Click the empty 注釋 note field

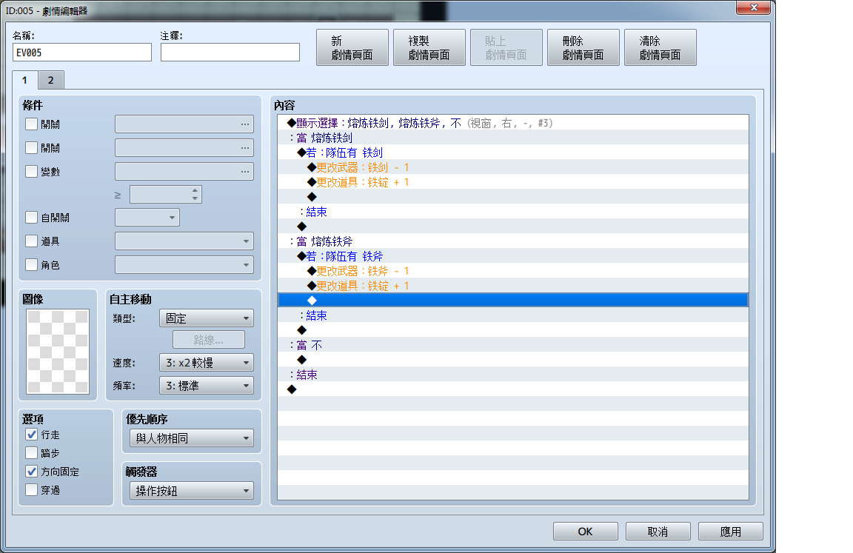[230, 53]
